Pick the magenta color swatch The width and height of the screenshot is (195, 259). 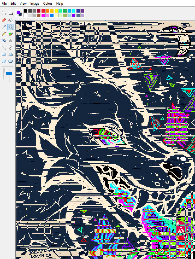point(43,15)
